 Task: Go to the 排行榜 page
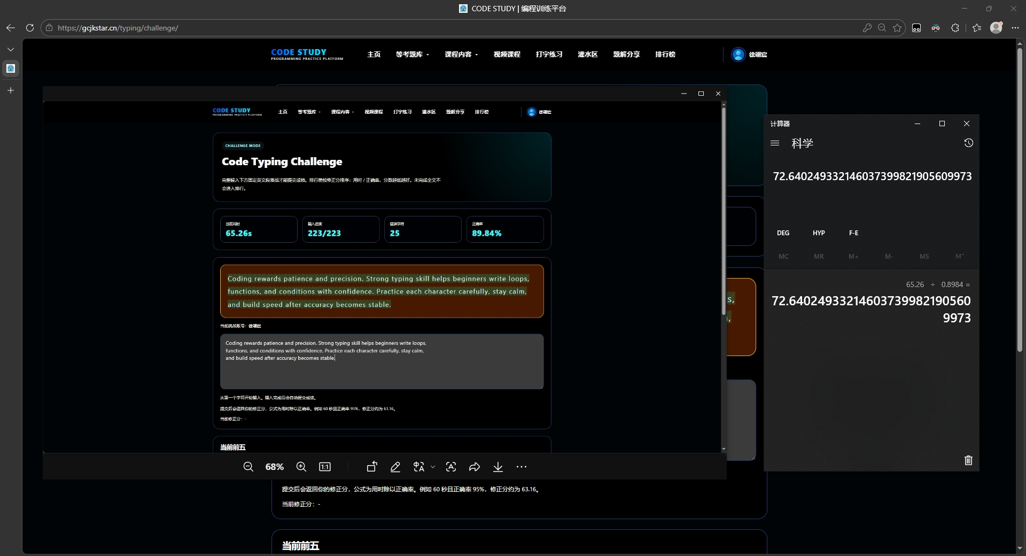(x=665, y=55)
